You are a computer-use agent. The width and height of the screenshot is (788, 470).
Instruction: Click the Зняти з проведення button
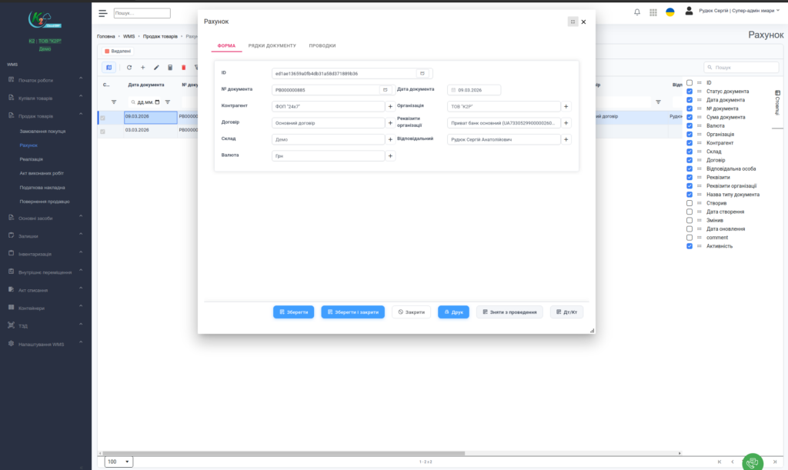point(509,312)
